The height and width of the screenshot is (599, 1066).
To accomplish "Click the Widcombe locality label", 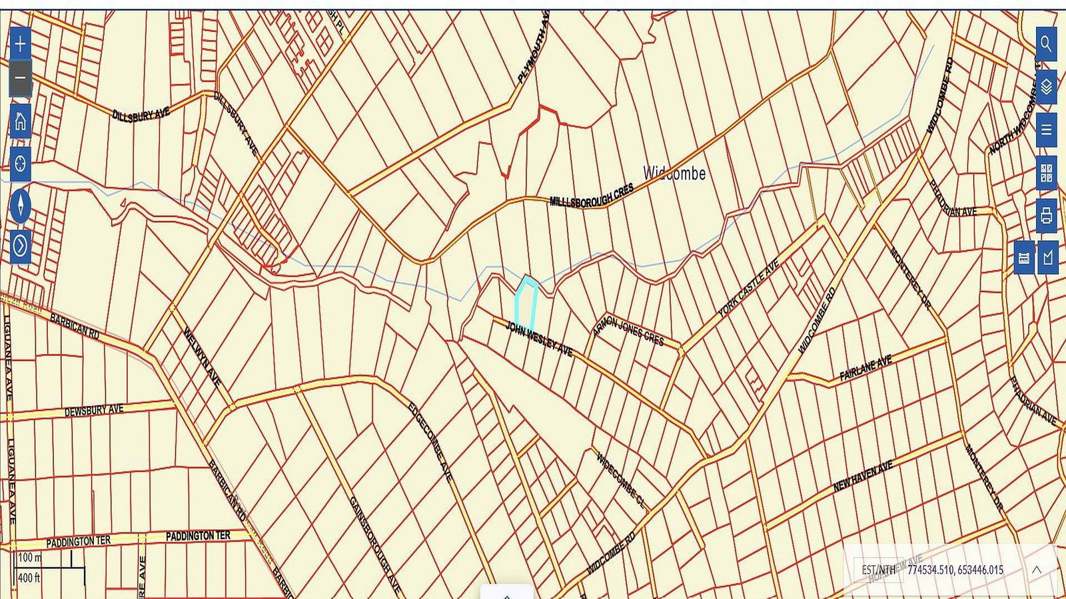I will pos(674,174).
